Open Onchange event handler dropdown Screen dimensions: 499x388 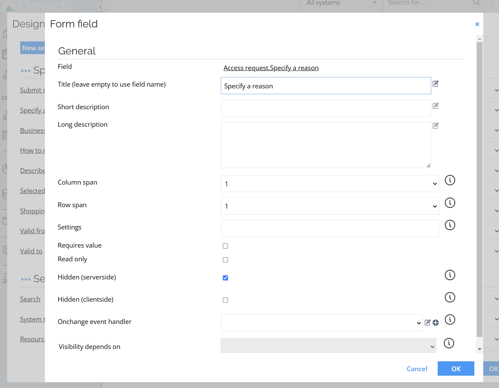[x=322, y=323]
